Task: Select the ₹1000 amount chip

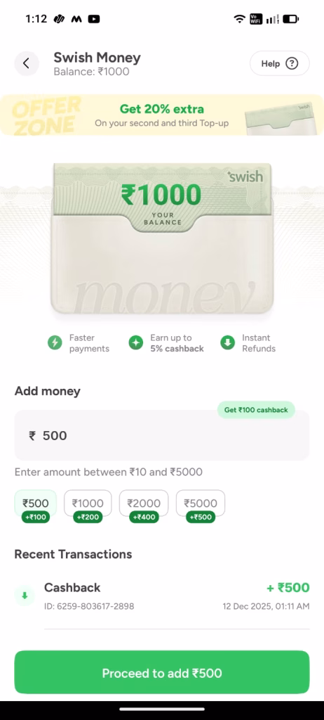Action: tap(88, 503)
